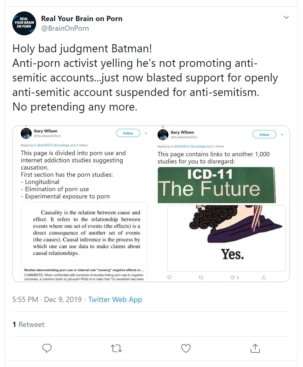Click retweet icon in embedded screenshot tweet
The image size is (303, 367).
(x=201, y=278)
